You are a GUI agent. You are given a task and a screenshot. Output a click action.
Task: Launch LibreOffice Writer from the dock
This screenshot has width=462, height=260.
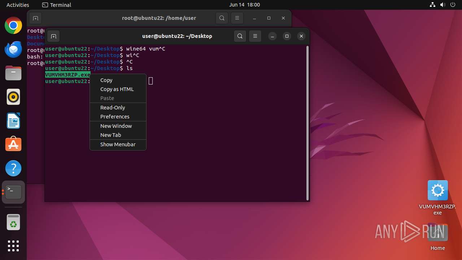point(13,121)
